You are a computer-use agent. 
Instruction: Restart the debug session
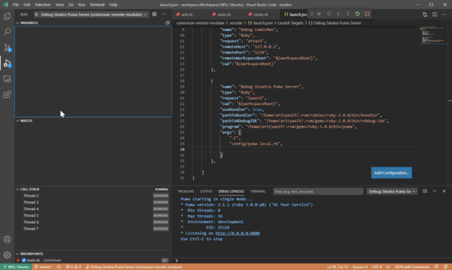pyautogui.click(x=358, y=14)
